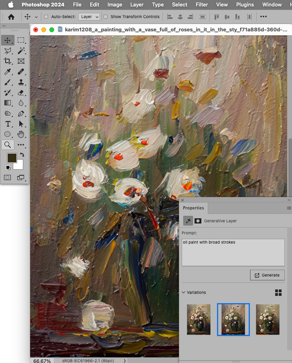Align vertical centers in options bar

click(x=227, y=16)
